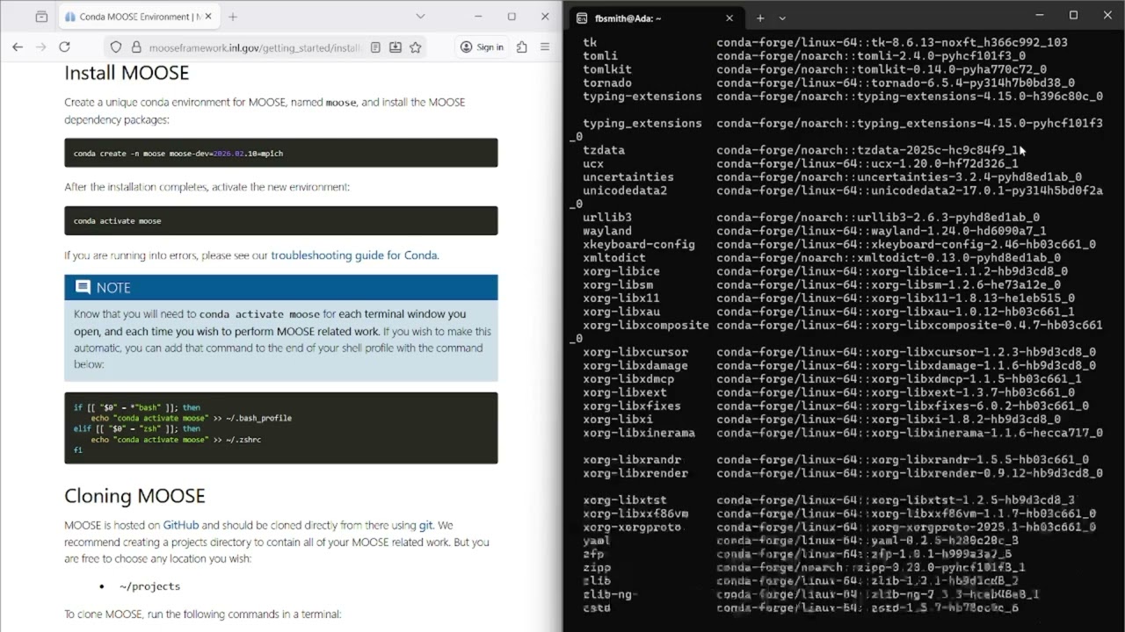Expand the Firefox list all tabs chevron
The height and width of the screenshot is (632, 1125).
coord(420,17)
